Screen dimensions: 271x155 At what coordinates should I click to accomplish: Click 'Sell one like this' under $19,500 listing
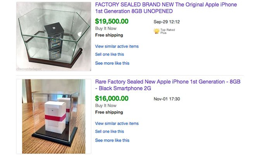coord(110,54)
